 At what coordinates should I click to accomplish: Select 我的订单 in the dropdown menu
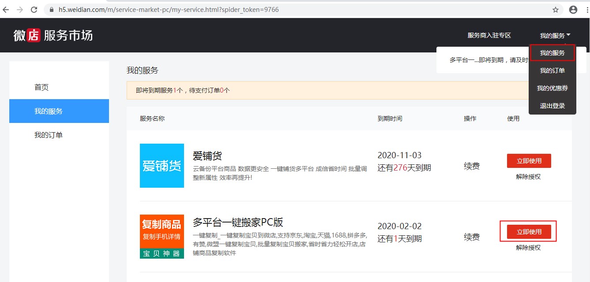point(552,70)
